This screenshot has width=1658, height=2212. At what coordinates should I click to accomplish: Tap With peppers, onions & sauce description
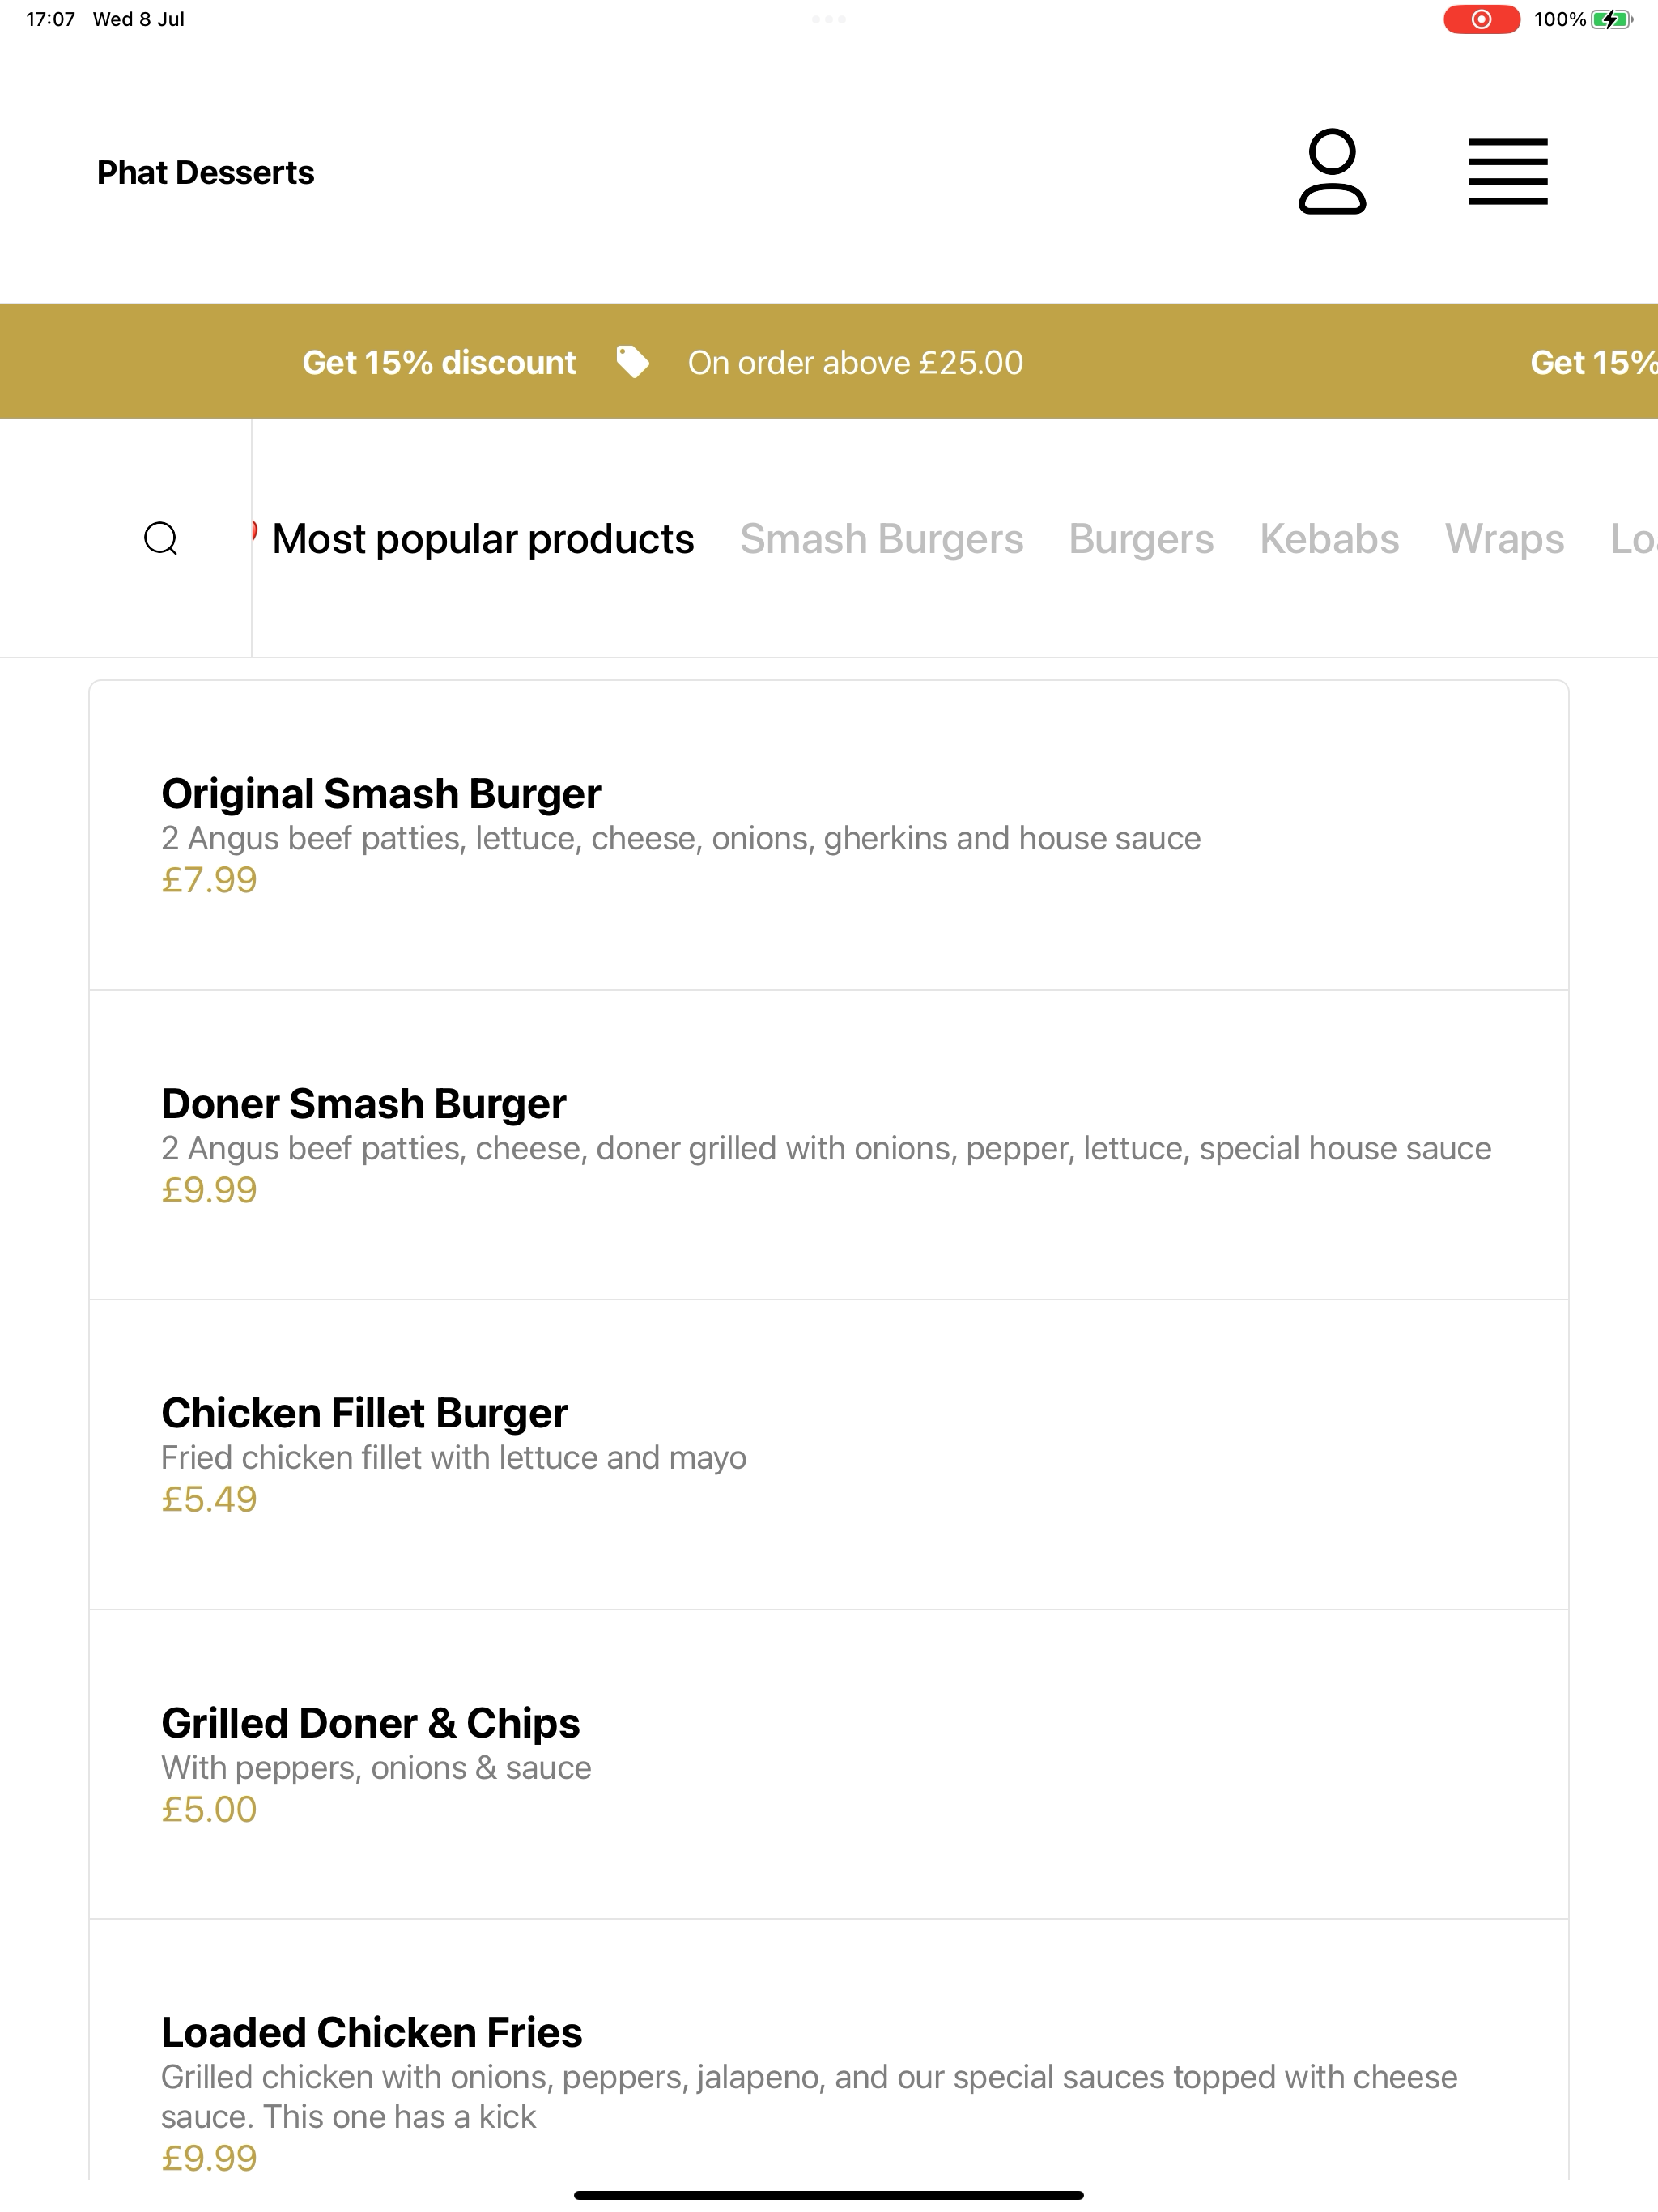376,1767
